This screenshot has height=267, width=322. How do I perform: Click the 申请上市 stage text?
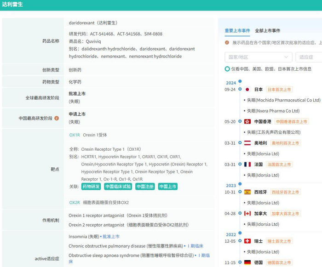[x=77, y=114]
